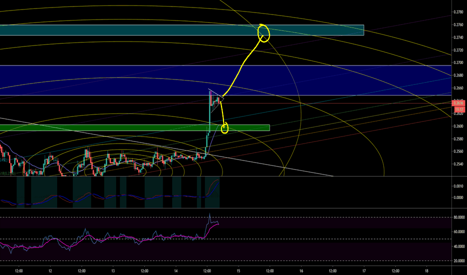Select date label 15 on time axis

239,271
